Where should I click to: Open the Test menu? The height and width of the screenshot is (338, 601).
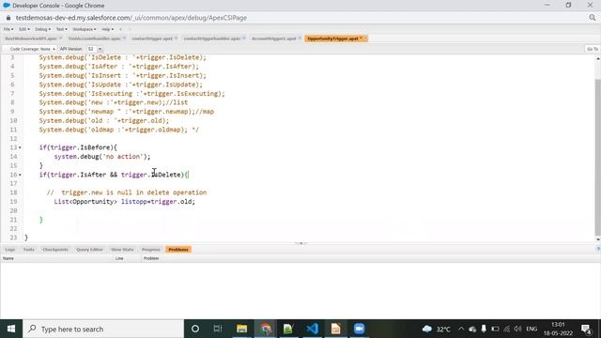pyautogui.click(x=61, y=29)
